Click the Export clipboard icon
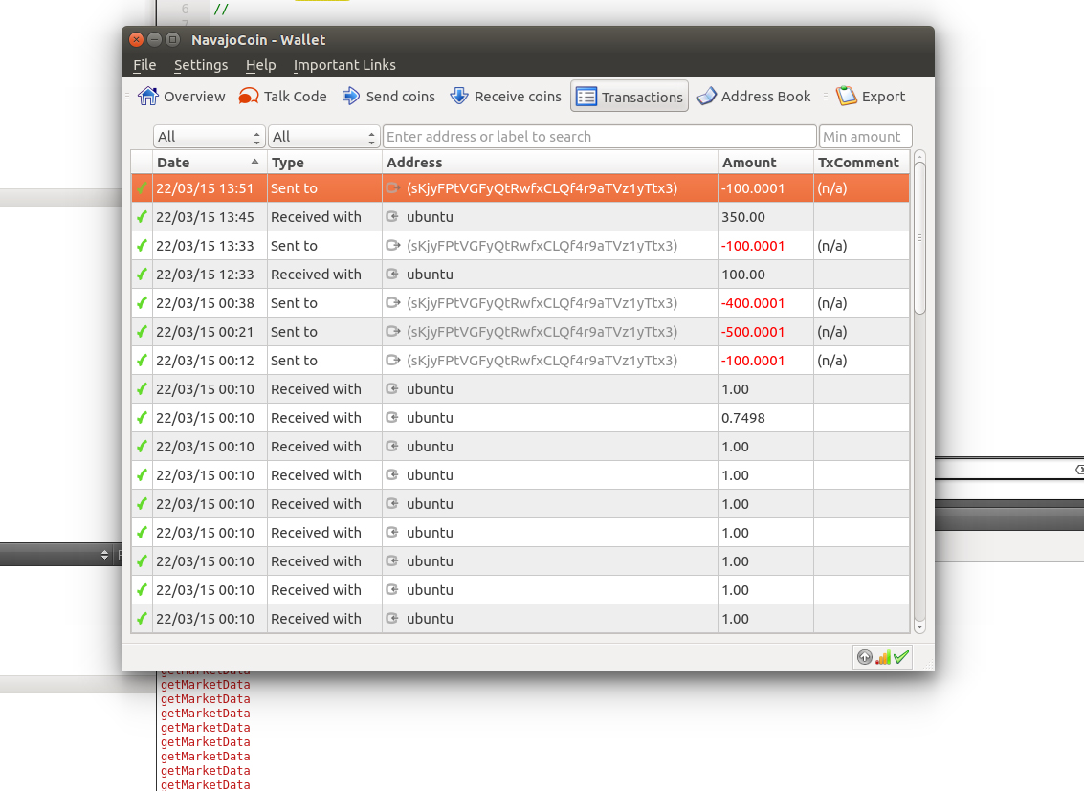The width and height of the screenshot is (1084, 791). click(846, 96)
